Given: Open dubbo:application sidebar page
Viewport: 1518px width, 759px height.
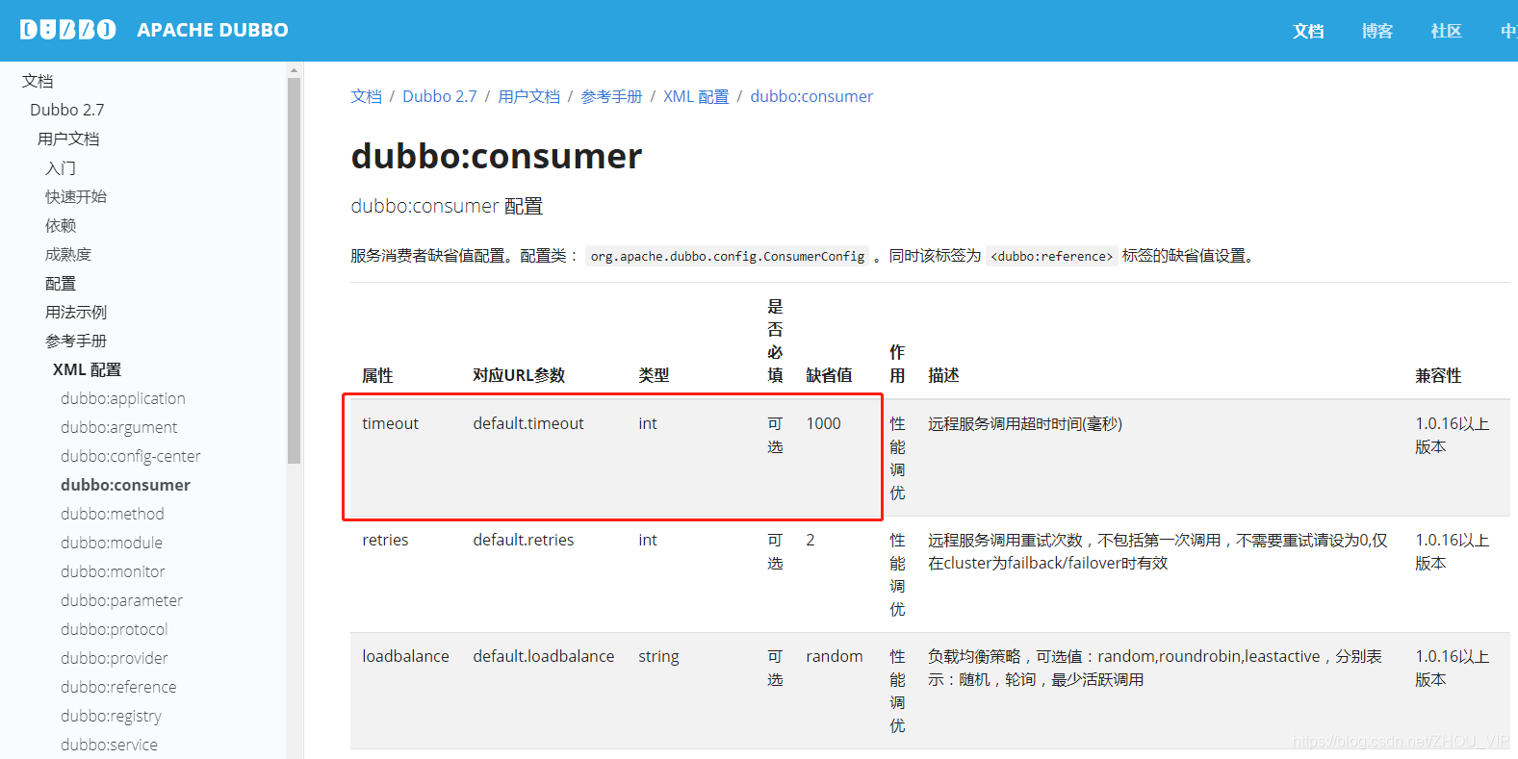Looking at the screenshot, I should pos(123,398).
